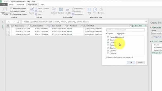This screenshot has width=162, height=91.
Task: Collapse the APPLIED STEPS section
Action: 150,41
